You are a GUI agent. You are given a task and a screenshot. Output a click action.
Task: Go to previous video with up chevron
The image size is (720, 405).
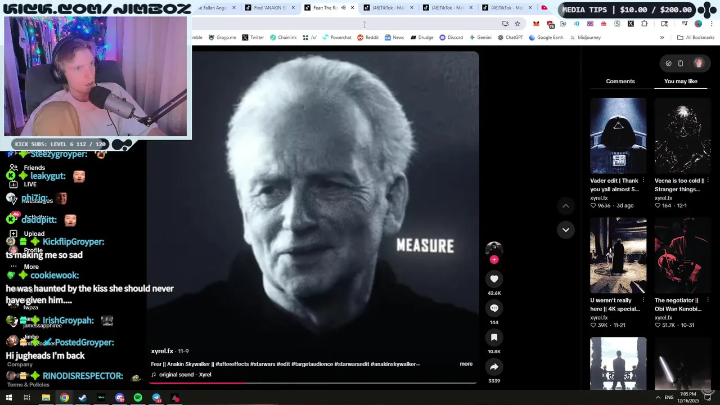point(566,206)
